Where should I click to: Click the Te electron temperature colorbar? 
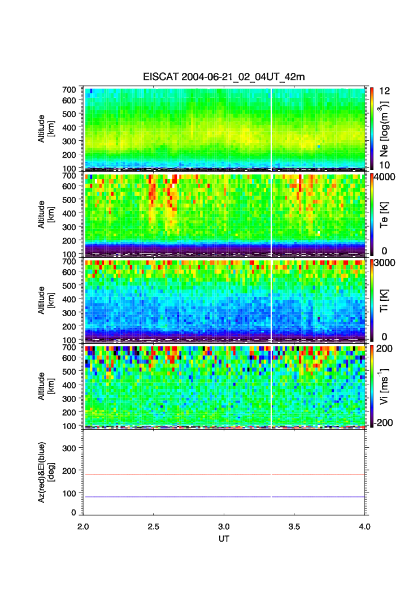click(x=372, y=214)
